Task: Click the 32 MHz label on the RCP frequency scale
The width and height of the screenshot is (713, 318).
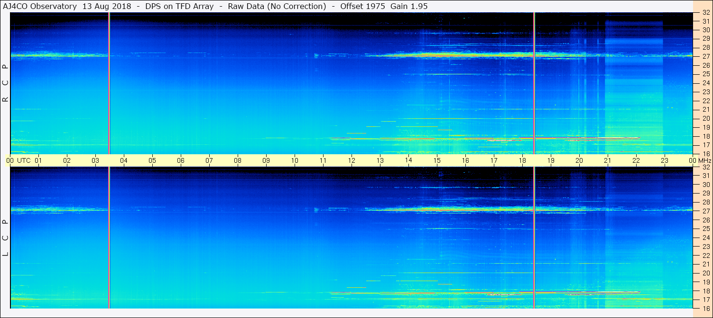Action: [706, 12]
